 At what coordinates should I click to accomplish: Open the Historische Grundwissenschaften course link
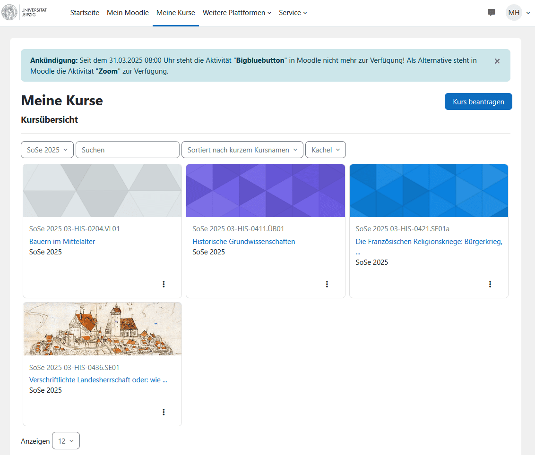point(243,242)
